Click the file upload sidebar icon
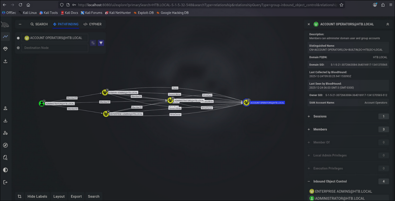Screen dimensions: 395x201 pos(5,61)
